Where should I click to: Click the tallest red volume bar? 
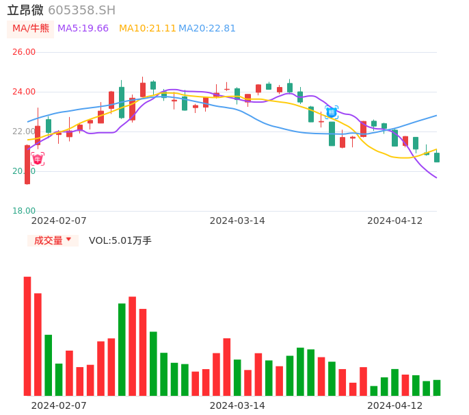(27, 336)
